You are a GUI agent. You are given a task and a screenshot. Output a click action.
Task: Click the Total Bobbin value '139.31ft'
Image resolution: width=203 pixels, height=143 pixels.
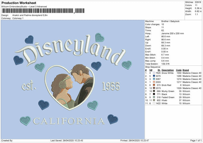(165, 64)
